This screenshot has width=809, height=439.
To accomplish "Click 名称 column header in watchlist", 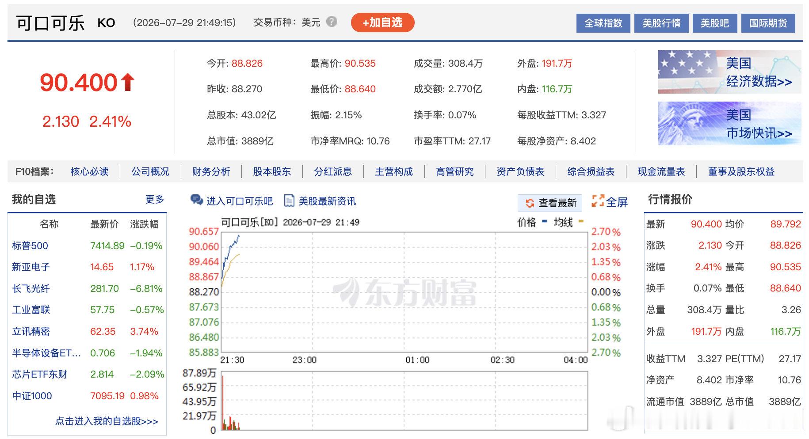I will click(49, 224).
